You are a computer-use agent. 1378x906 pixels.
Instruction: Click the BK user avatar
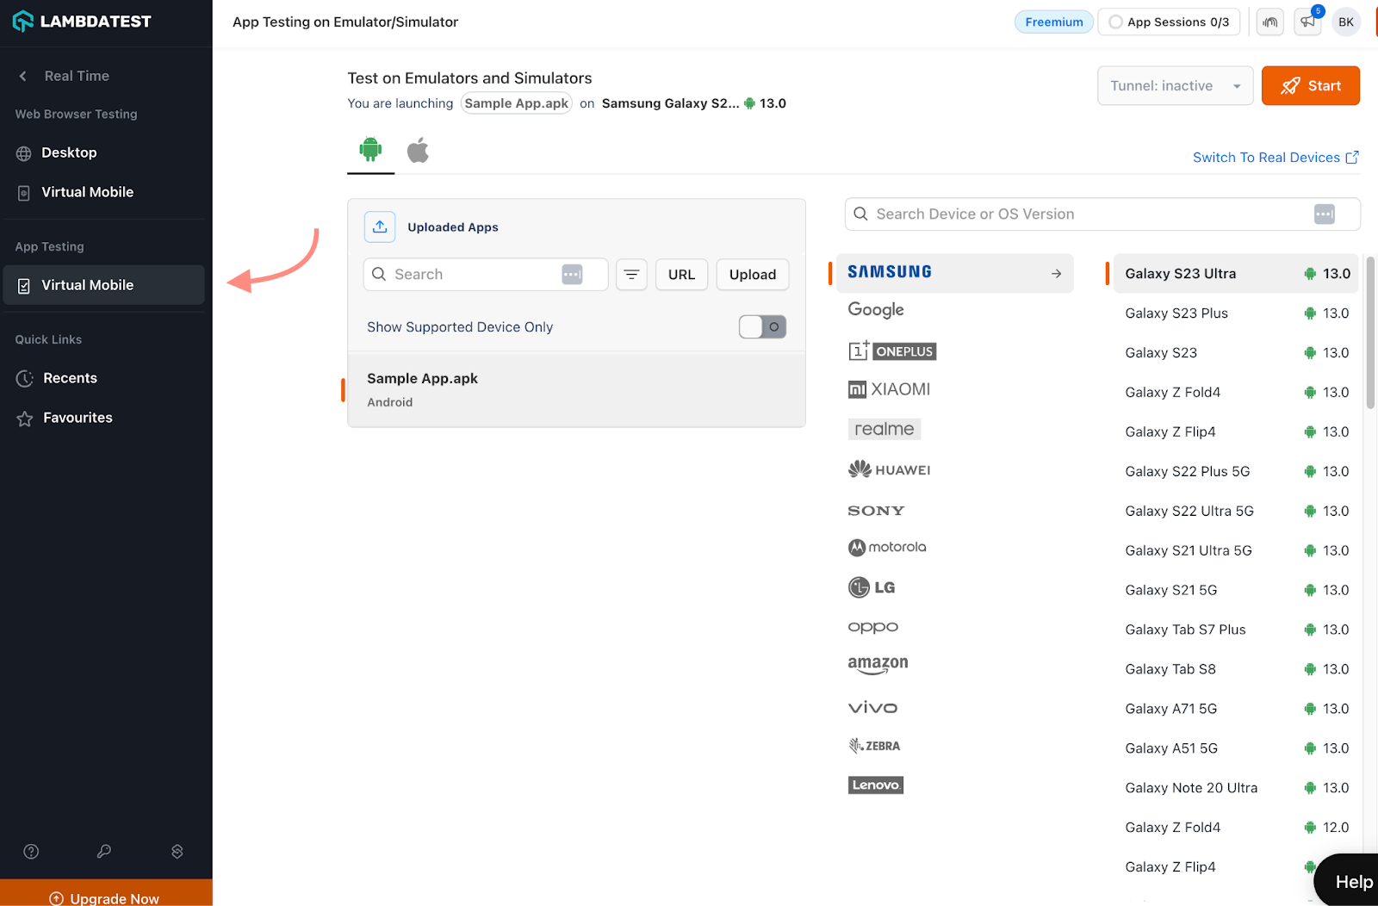point(1346,22)
